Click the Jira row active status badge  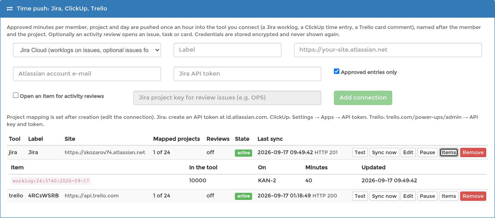tap(243, 153)
